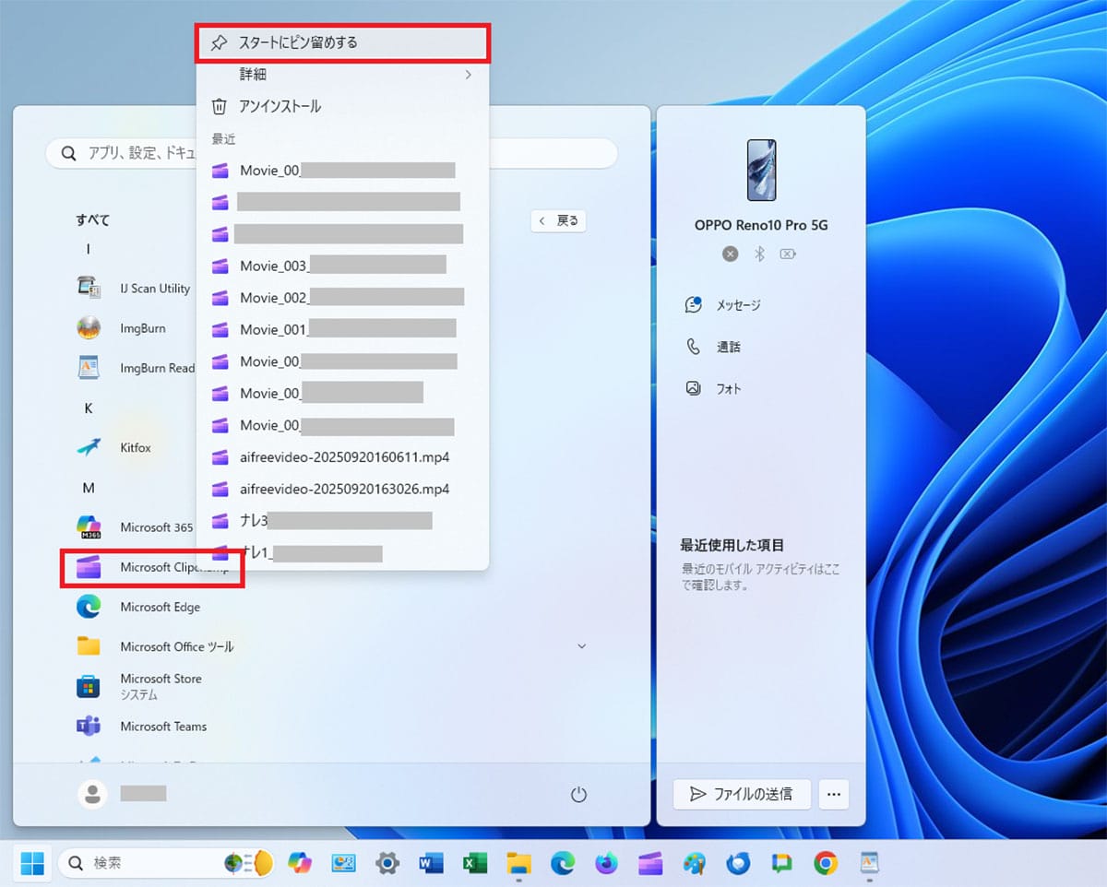The height and width of the screenshot is (887, 1107).
Task: Open Firefox from the taskbar
Action: (x=606, y=863)
